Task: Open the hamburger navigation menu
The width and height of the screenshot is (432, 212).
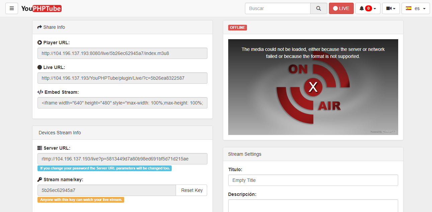Action: click(11, 8)
